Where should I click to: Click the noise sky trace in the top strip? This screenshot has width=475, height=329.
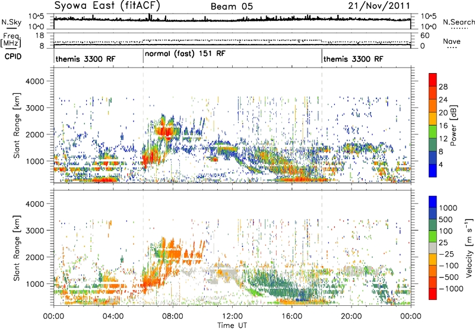pos(232,19)
